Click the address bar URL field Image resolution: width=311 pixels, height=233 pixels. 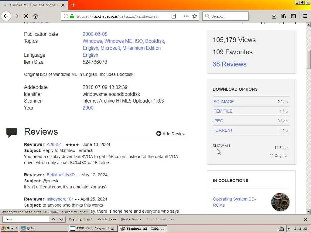click(118, 16)
